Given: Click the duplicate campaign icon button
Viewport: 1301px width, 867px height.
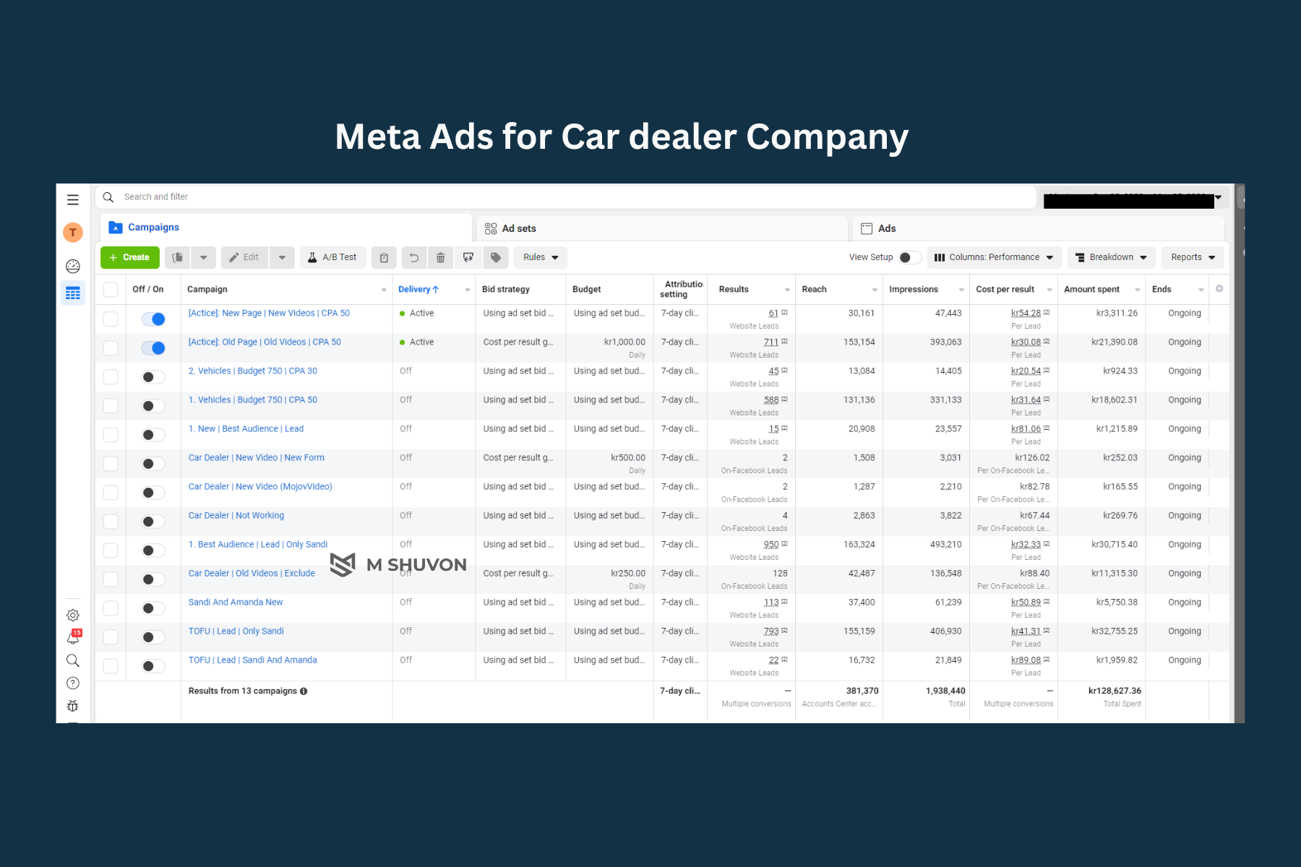Looking at the screenshot, I should tap(178, 257).
